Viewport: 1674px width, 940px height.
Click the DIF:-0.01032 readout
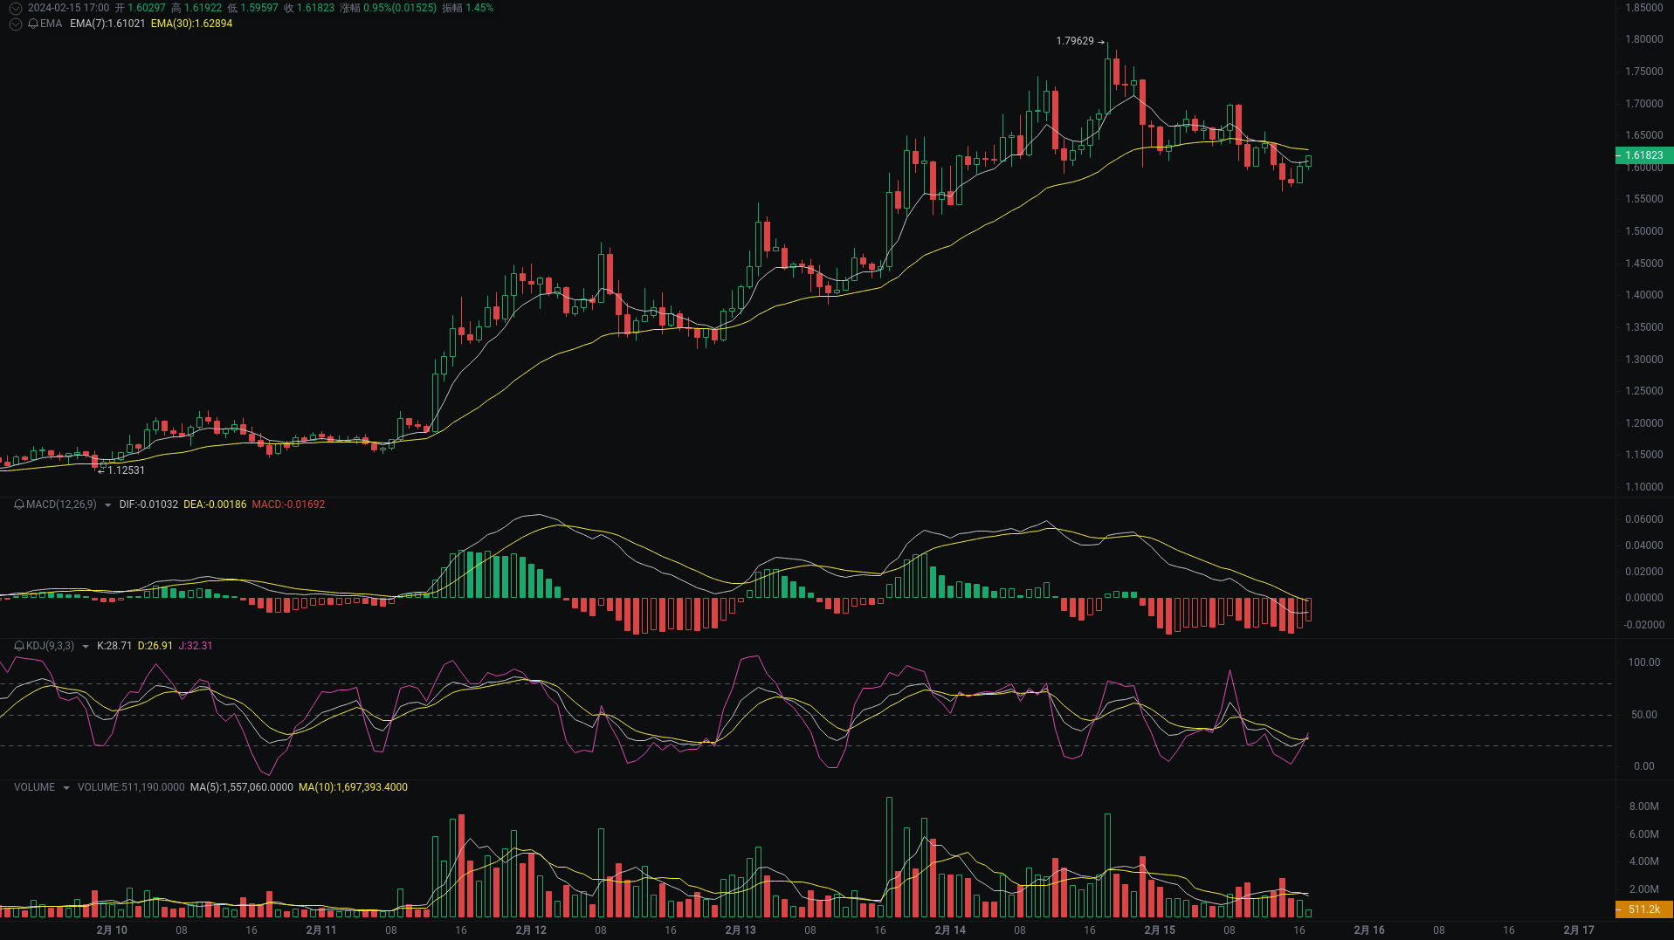click(x=148, y=504)
